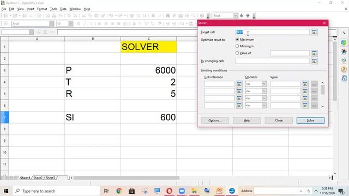This screenshot has height=196, width=349.
Task: Shrink the Value of range selector
Action: pos(314,53)
